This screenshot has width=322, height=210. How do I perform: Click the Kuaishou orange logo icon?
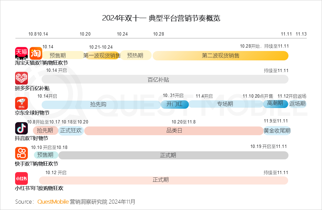(x=21, y=153)
